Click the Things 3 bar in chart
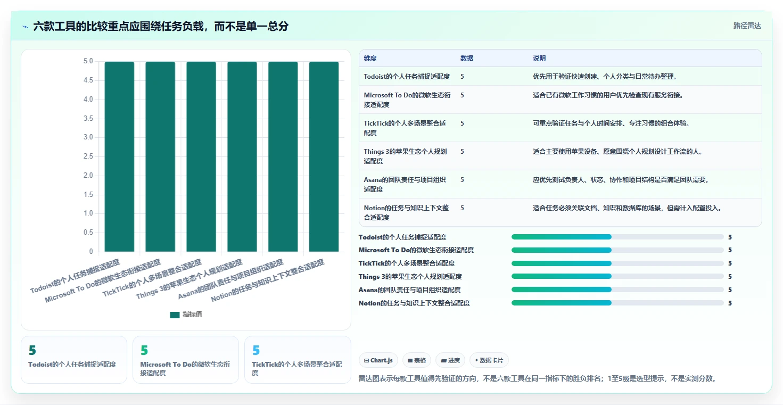The width and height of the screenshot is (783, 405). [242, 156]
